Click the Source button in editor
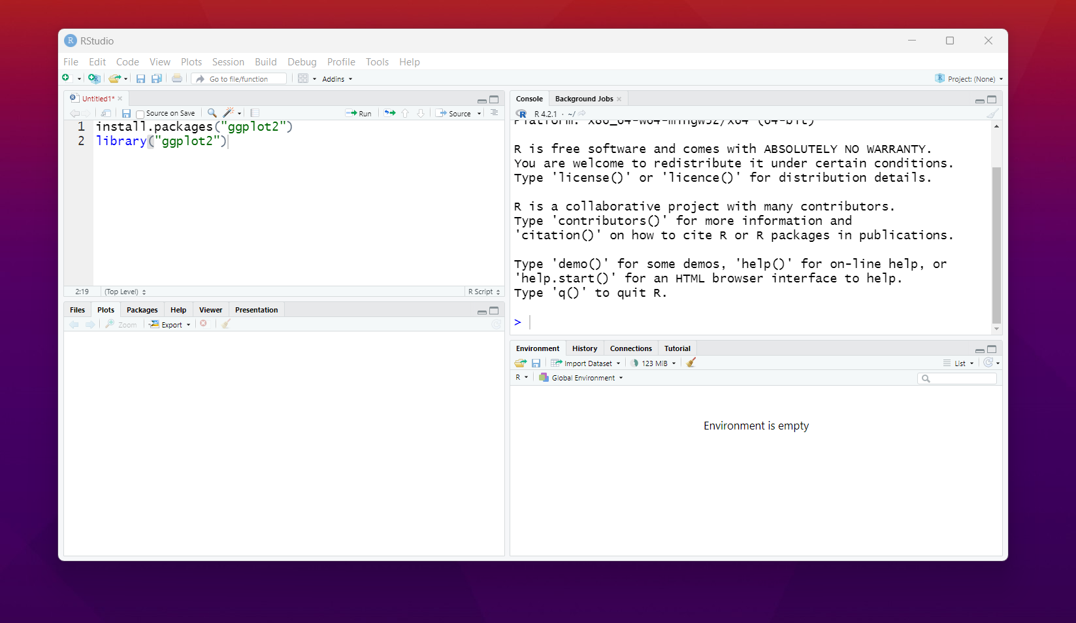This screenshot has height=623, width=1076. point(453,113)
